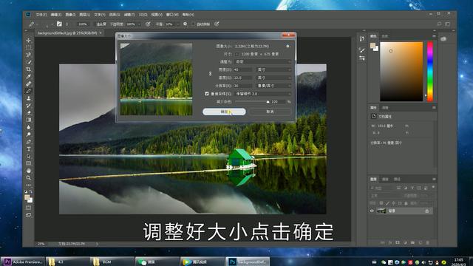Toggle the Resample checkbox in Image Size dialog
Viewport: 473px width, 266px height.
tap(207, 94)
